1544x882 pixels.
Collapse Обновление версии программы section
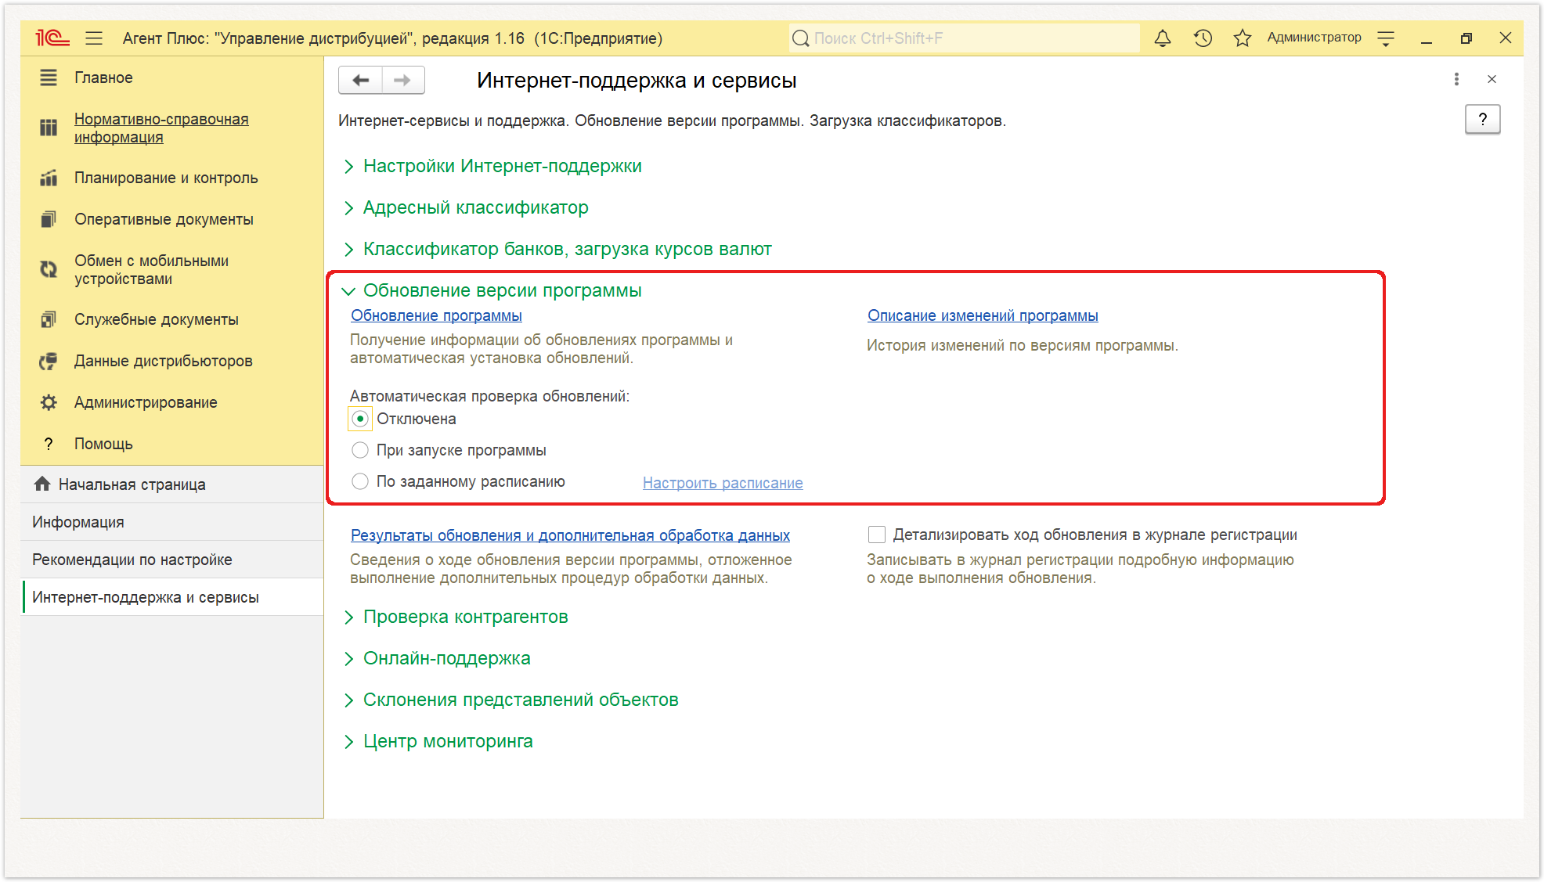coord(493,290)
